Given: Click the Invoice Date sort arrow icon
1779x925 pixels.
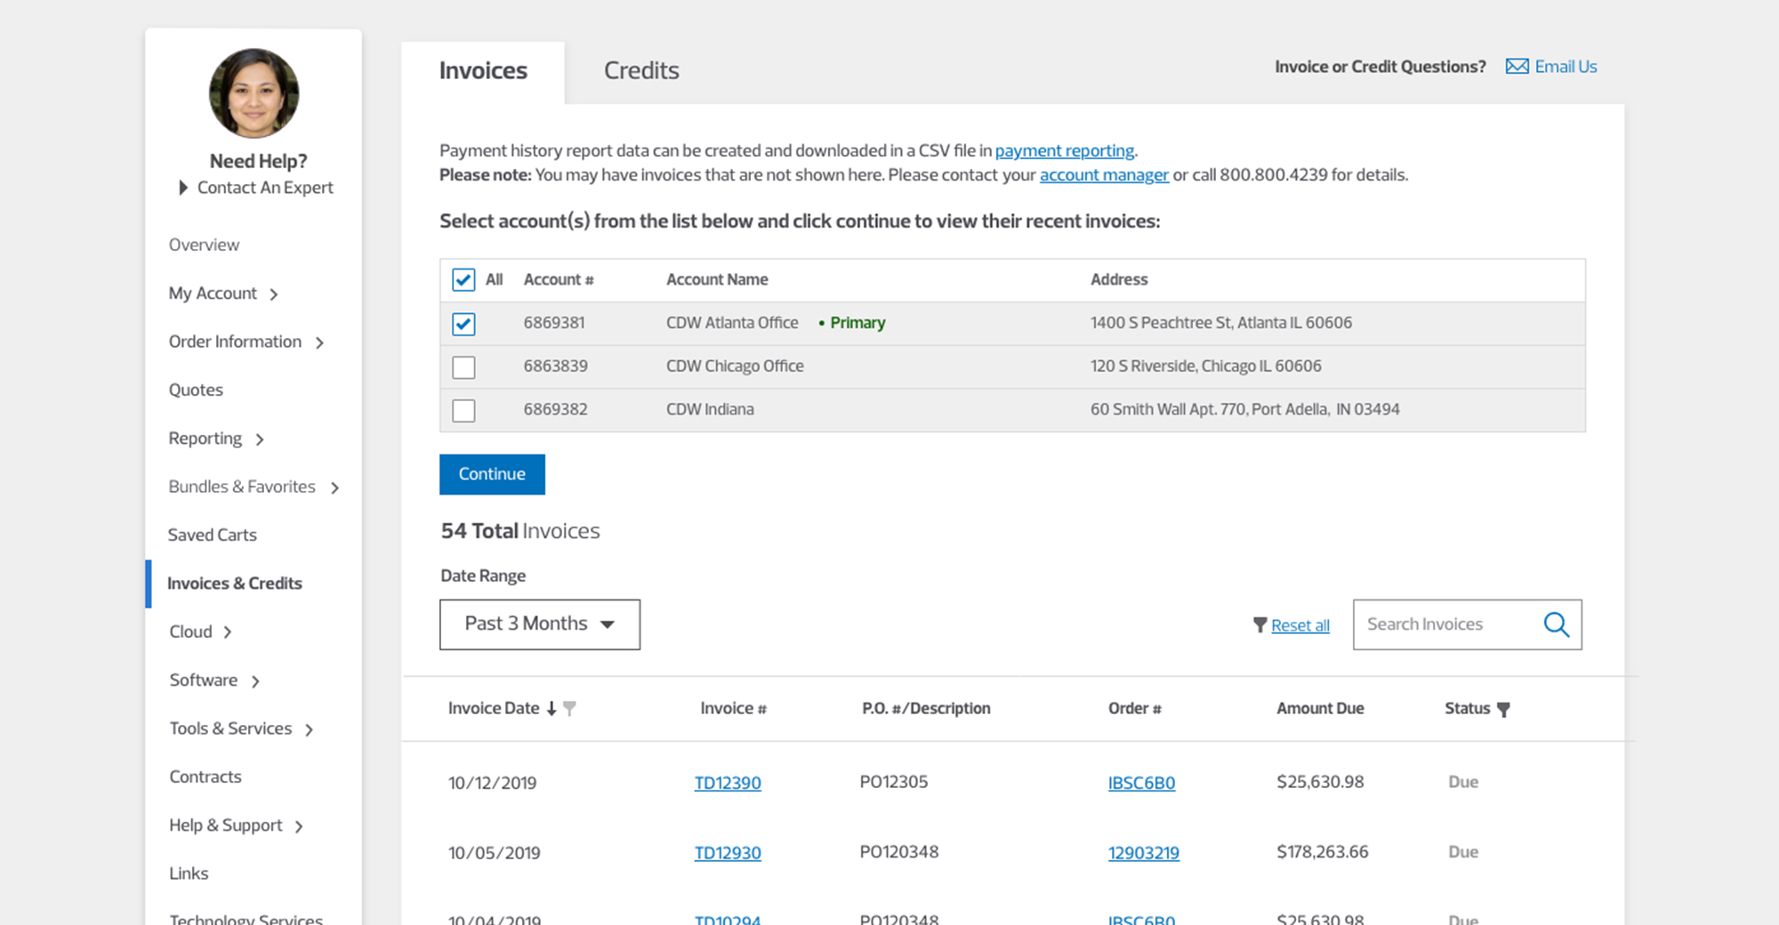Looking at the screenshot, I should (x=551, y=709).
